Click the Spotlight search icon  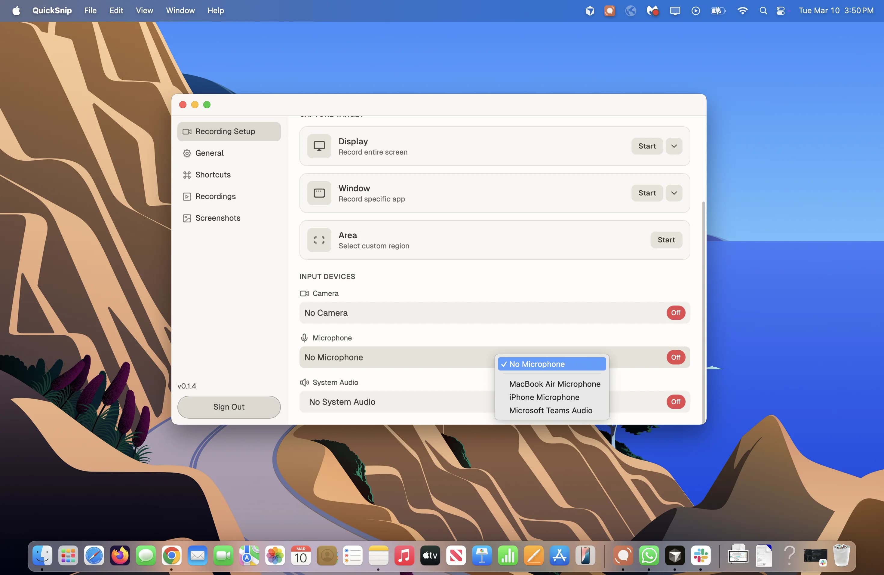pyautogui.click(x=763, y=11)
